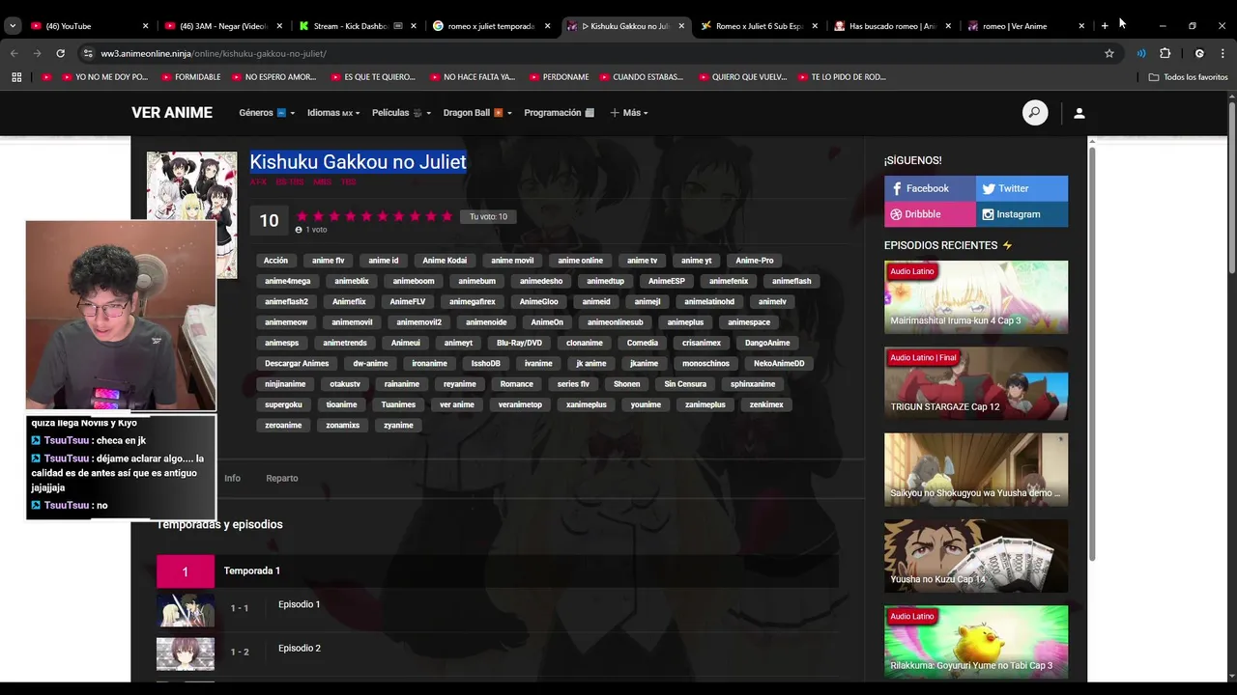The image size is (1237, 695).
Task: Open Episodio 2 link
Action: 299,648
